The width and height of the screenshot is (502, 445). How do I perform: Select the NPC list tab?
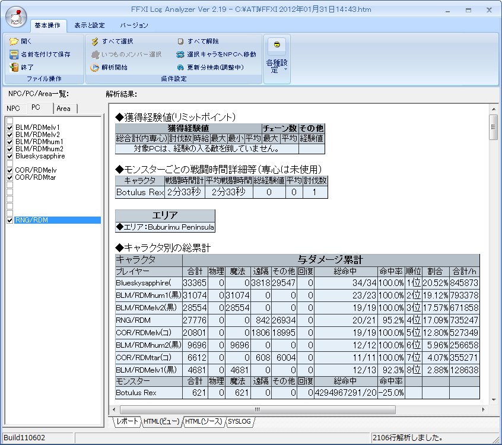[x=13, y=109]
